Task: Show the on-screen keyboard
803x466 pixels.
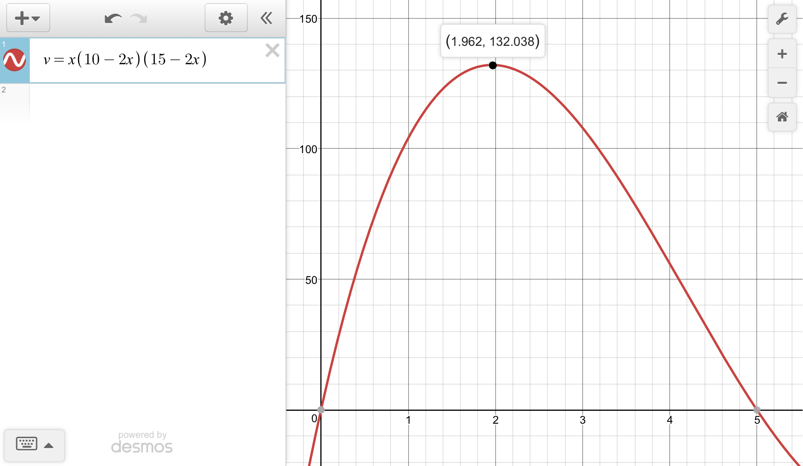Action: (27, 444)
